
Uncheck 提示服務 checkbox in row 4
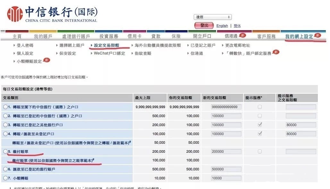tap(260, 133)
